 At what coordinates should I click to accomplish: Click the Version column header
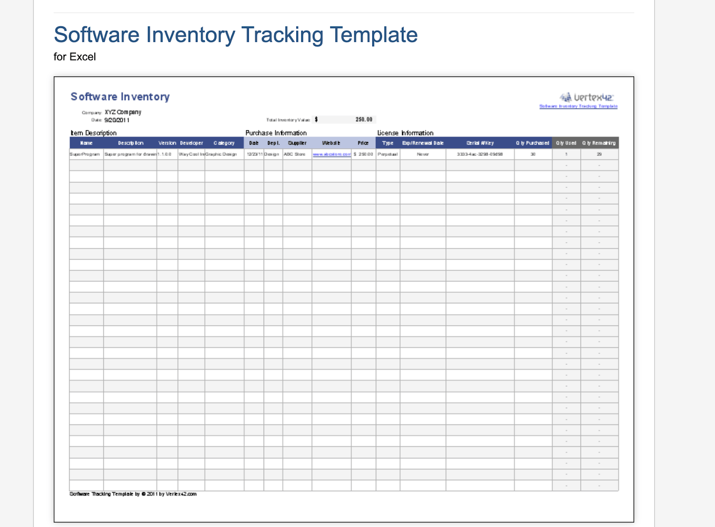pos(167,143)
